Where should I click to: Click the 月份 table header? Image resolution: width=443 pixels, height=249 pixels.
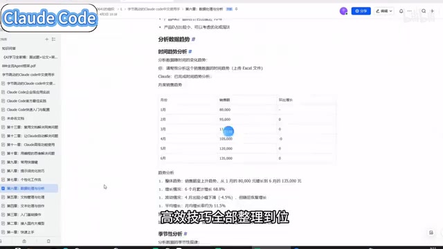[x=164, y=100]
